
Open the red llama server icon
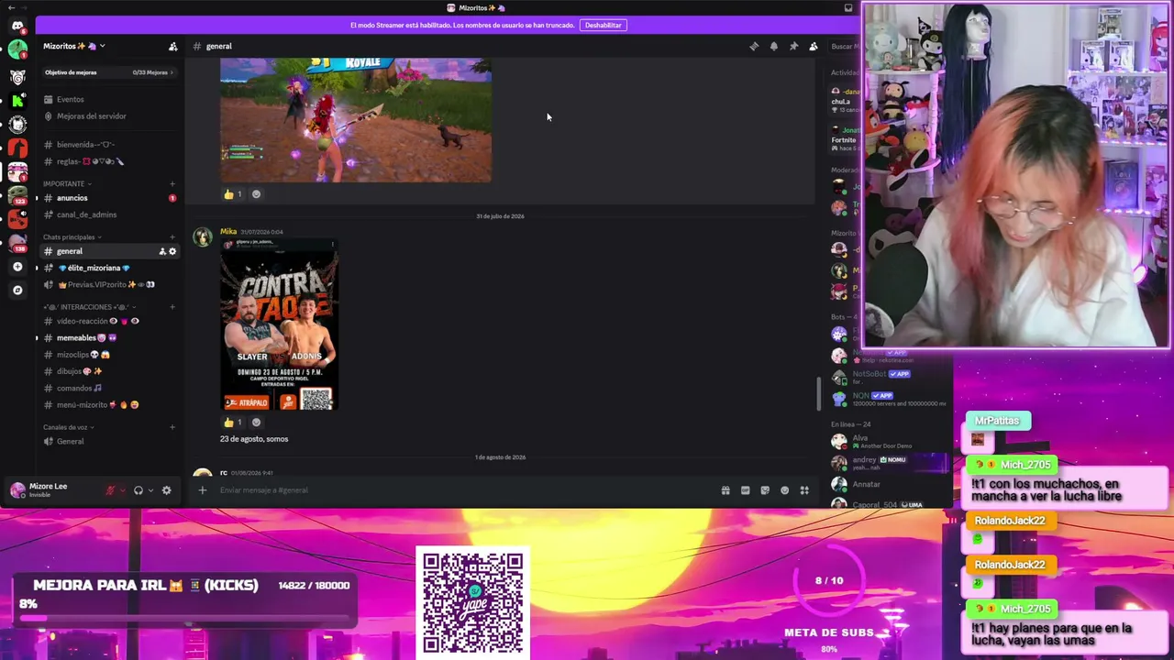click(17, 148)
